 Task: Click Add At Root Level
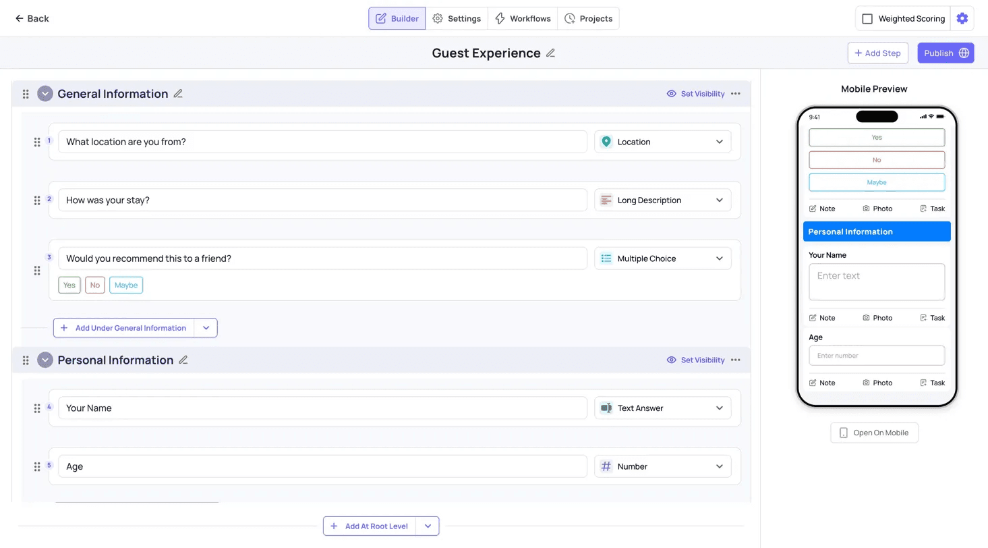[x=370, y=526]
